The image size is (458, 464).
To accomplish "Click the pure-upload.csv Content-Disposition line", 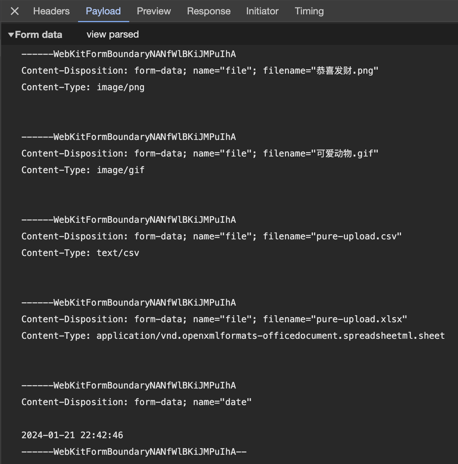I will click(x=211, y=236).
